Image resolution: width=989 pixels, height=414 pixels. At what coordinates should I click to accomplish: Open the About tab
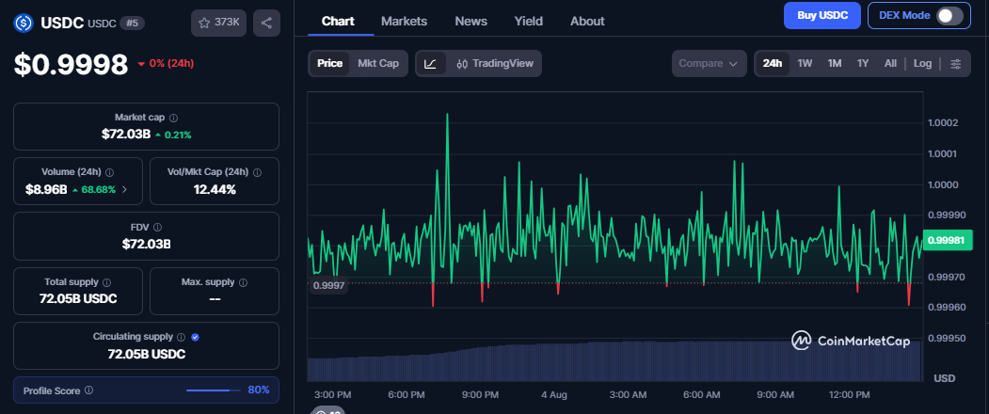point(587,21)
